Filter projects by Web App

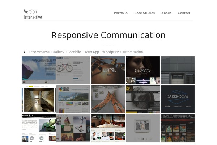point(92,52)
